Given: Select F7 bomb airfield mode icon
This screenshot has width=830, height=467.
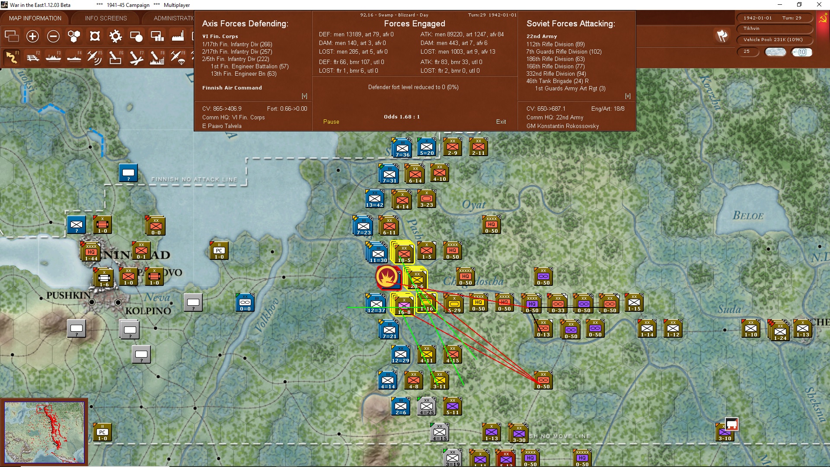Looking at the screenshot, I should (x=136, y=57).
